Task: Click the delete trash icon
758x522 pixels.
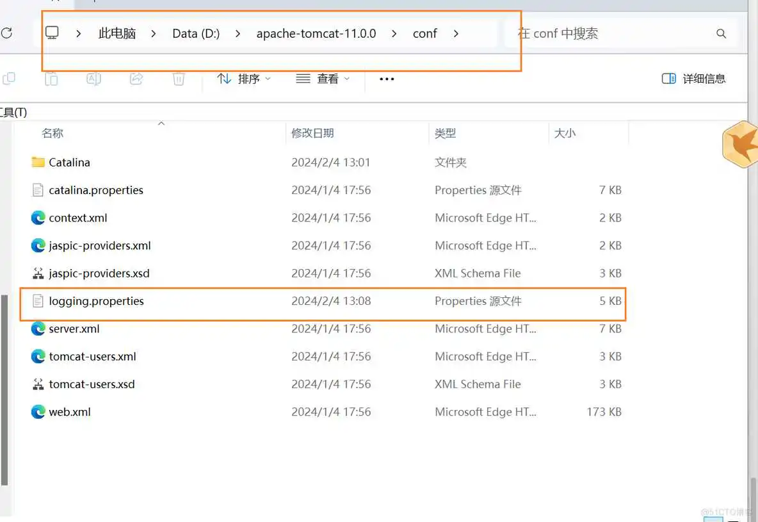Action: point(179,78)
